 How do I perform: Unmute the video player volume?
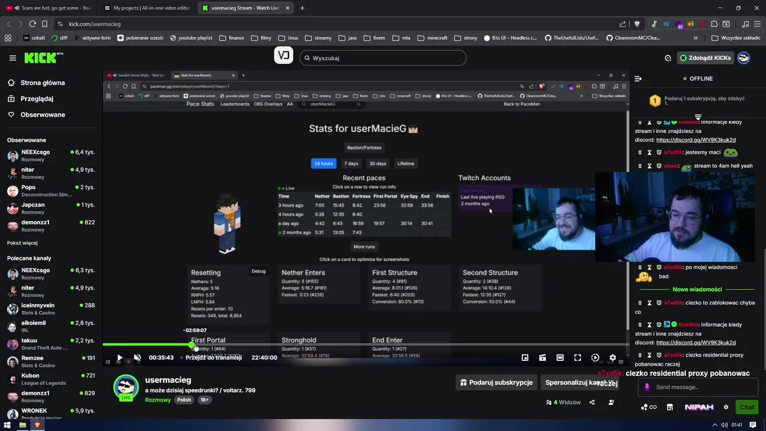click(137, 358)
